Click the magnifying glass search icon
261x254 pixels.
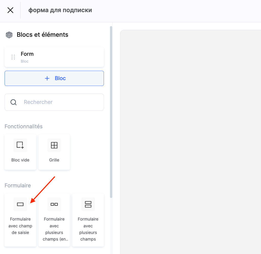click(x=13, y=102)
